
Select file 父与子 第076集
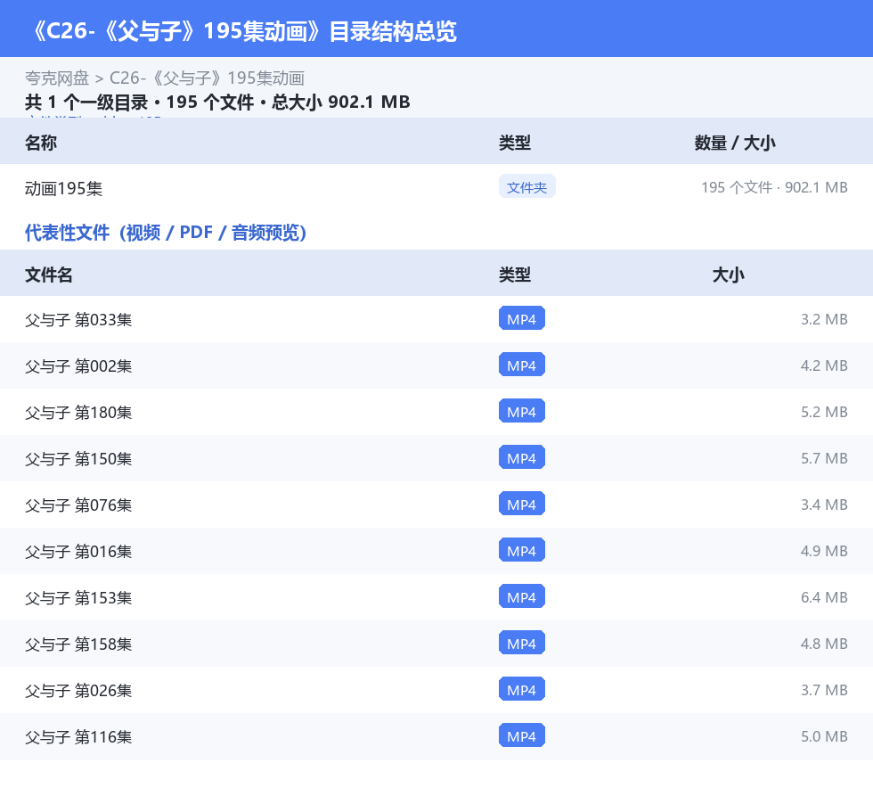coord(78,505)
